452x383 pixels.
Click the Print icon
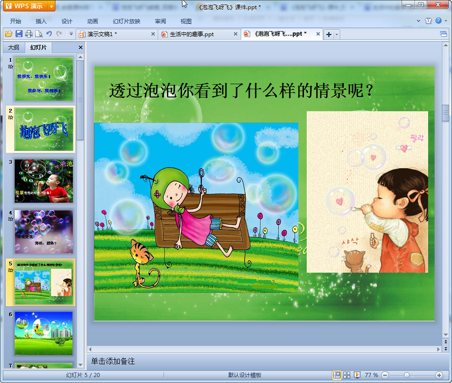click(x=29, y=34)
